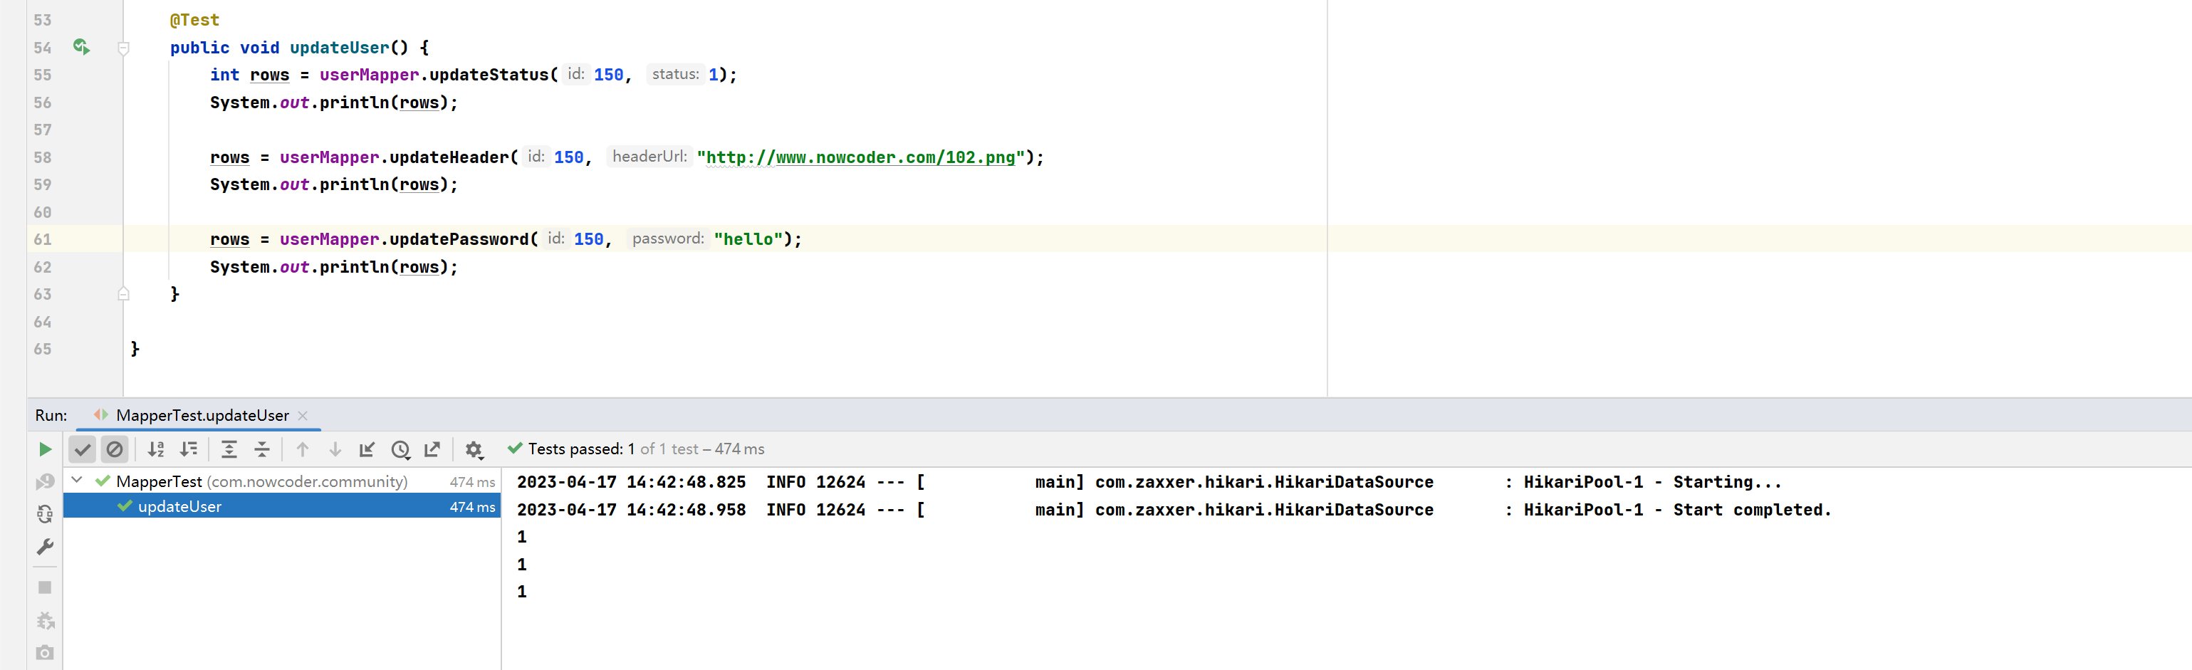Sort tests alphabetically

pyautogui.click(x=156, y=449)
